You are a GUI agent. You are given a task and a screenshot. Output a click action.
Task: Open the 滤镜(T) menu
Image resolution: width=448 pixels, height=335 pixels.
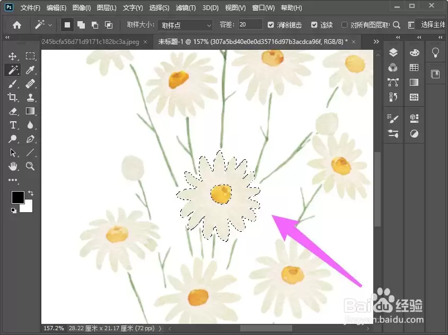186,8
